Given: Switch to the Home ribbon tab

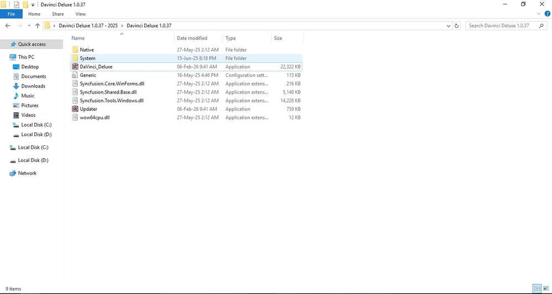Looking at the screenshot, I should pyautogui.click(x=34, y=14).
